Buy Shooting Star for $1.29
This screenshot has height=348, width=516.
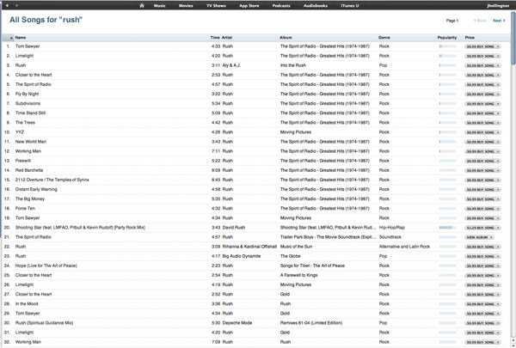pyautogui.click(x=481, y=228)
